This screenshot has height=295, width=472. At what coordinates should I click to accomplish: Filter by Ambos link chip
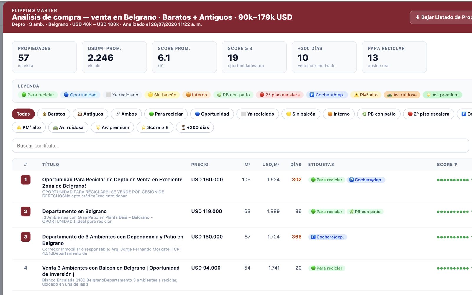[x=126, y=114]
